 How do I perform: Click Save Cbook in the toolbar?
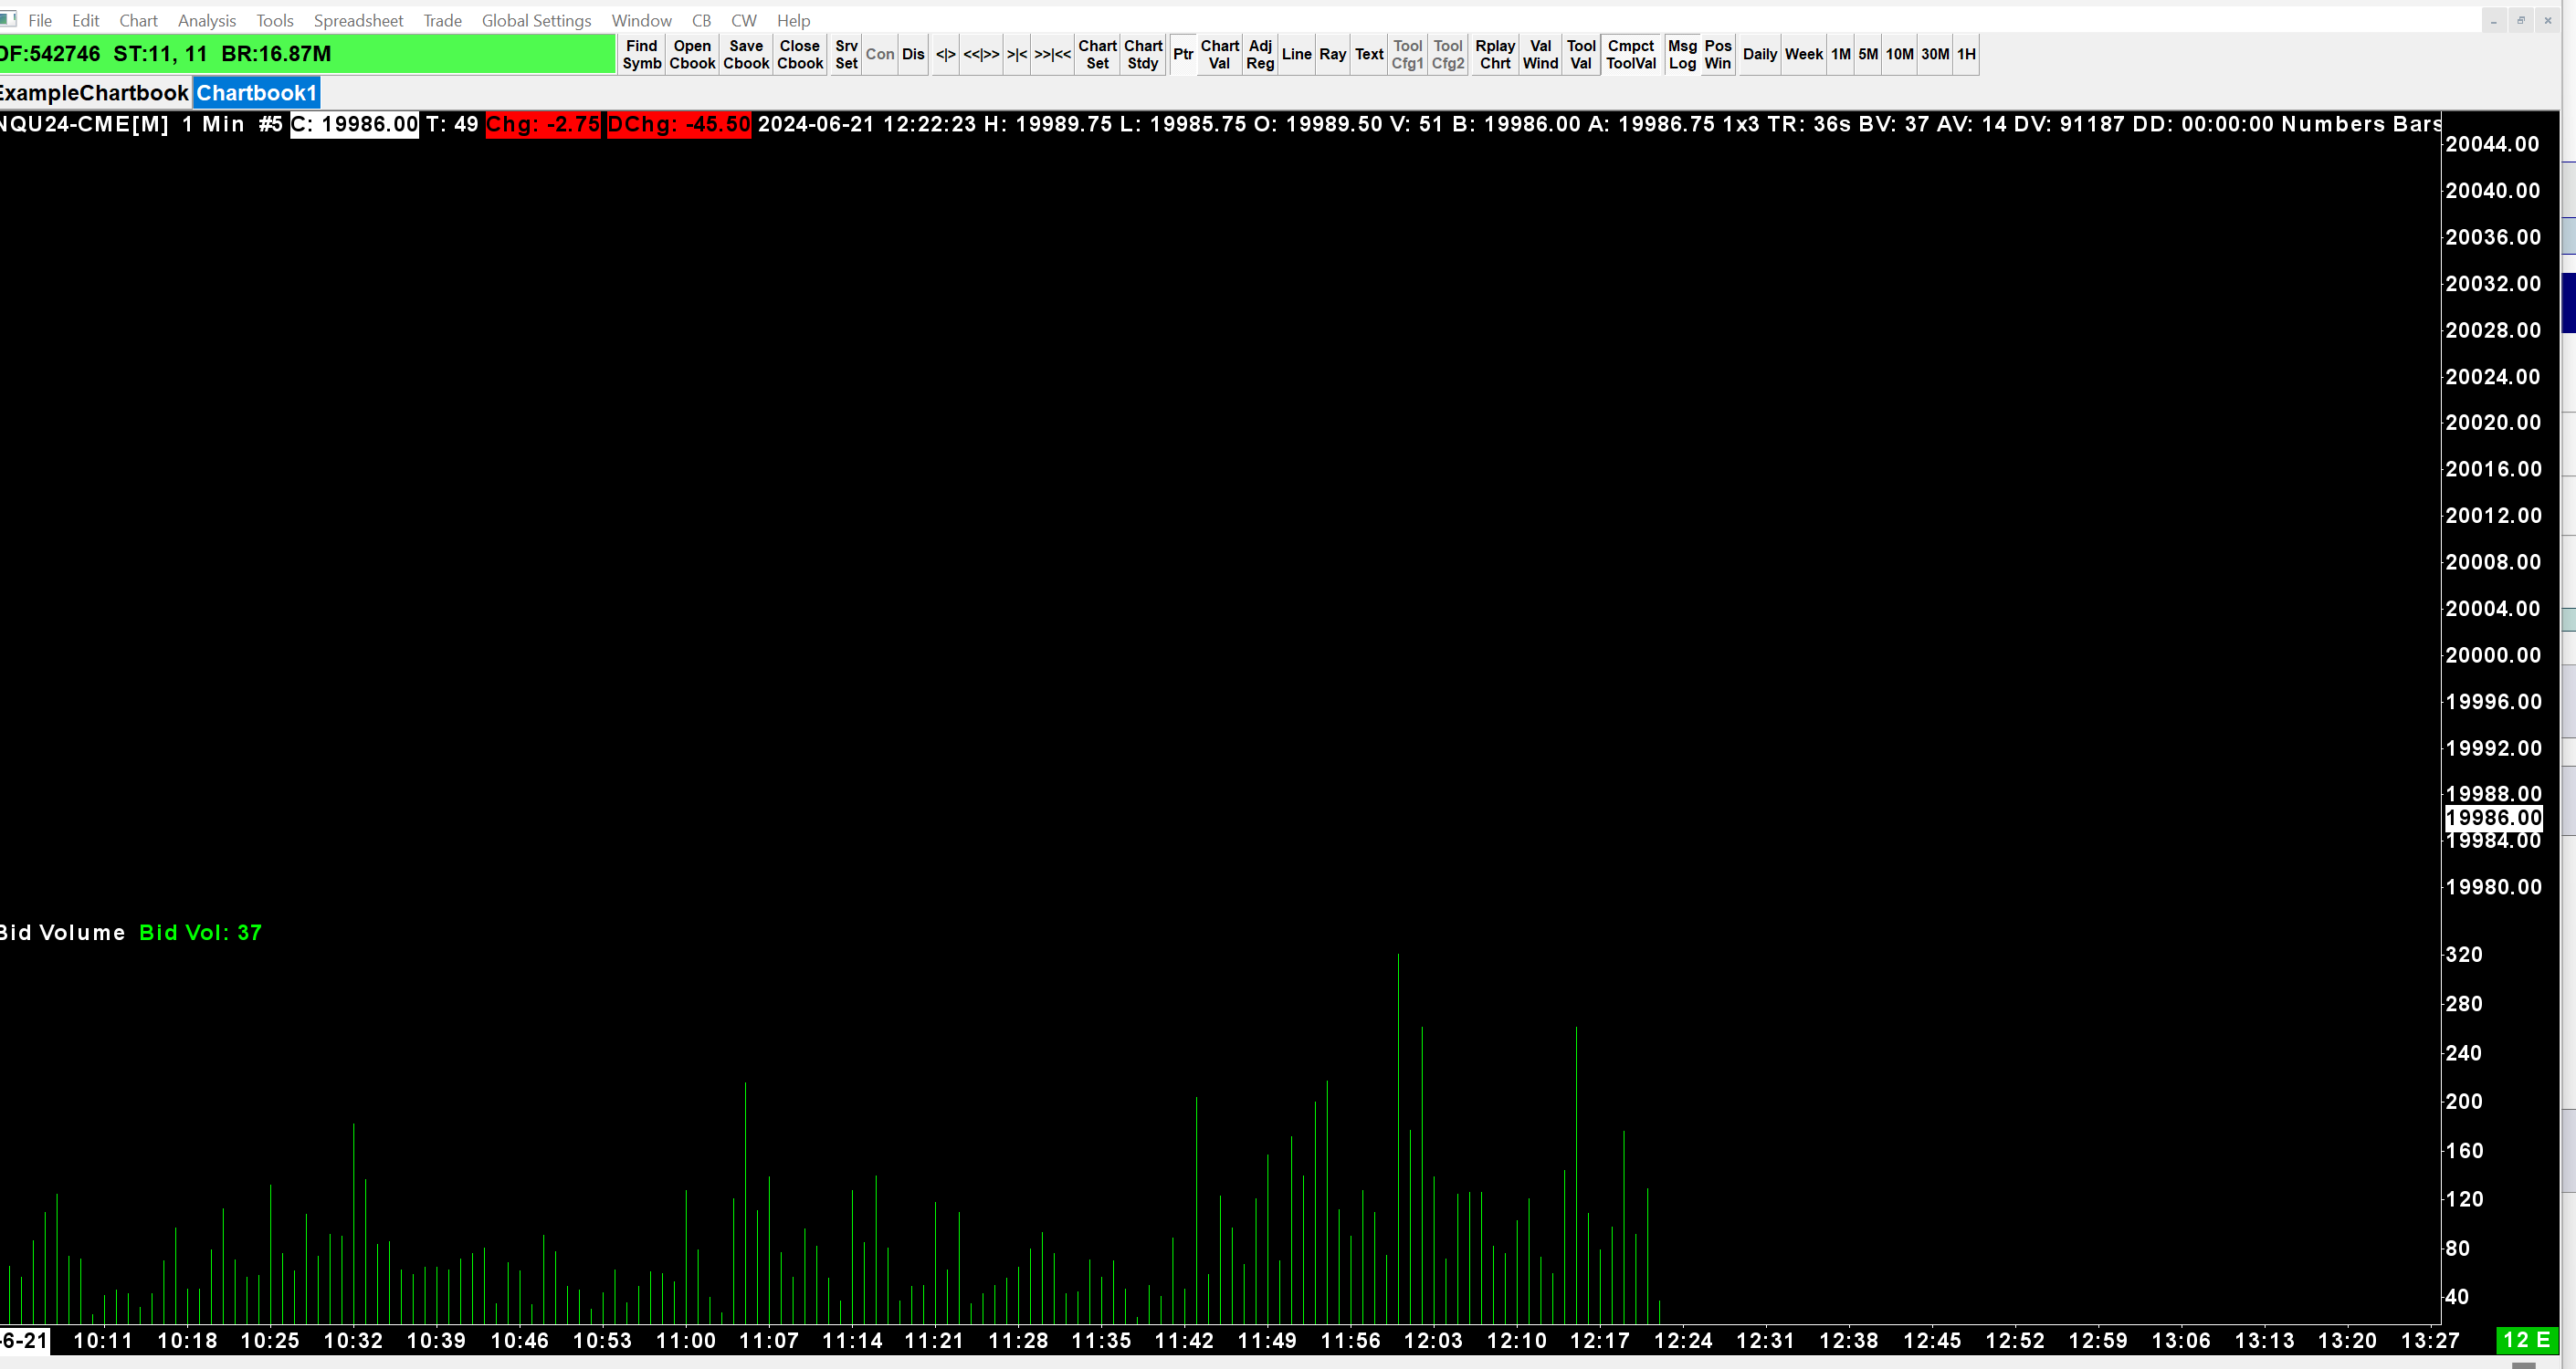[x=746, y=54]
